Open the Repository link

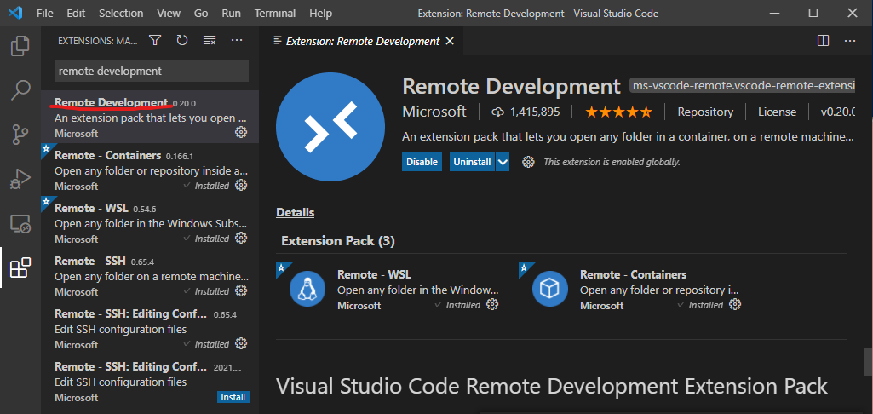click(x=705, y=112)
